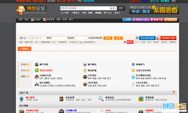Image resolution: width=188 pixels, height=113 pixels.
Task: Click the shield icon for 防骗技巧
Action: pyautogui.click(x=133, y=64)
